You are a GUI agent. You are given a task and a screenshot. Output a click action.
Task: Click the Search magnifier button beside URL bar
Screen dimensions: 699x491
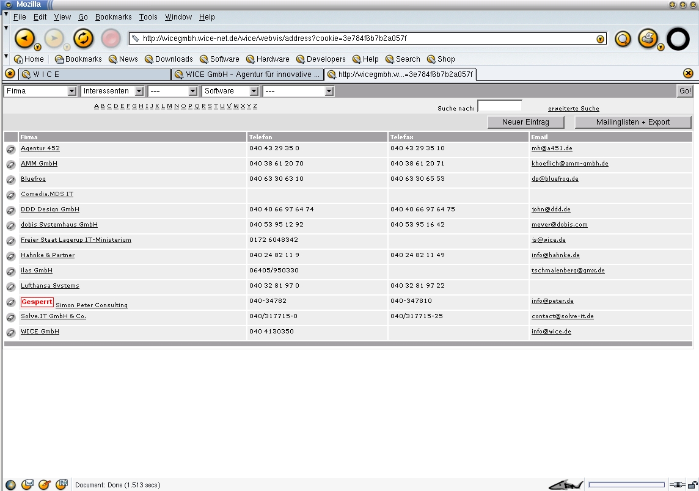623,39
